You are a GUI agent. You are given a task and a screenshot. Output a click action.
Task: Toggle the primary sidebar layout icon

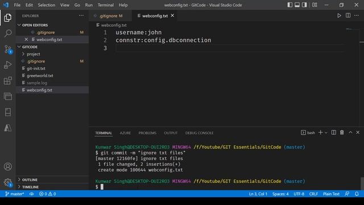click(289, 5)
